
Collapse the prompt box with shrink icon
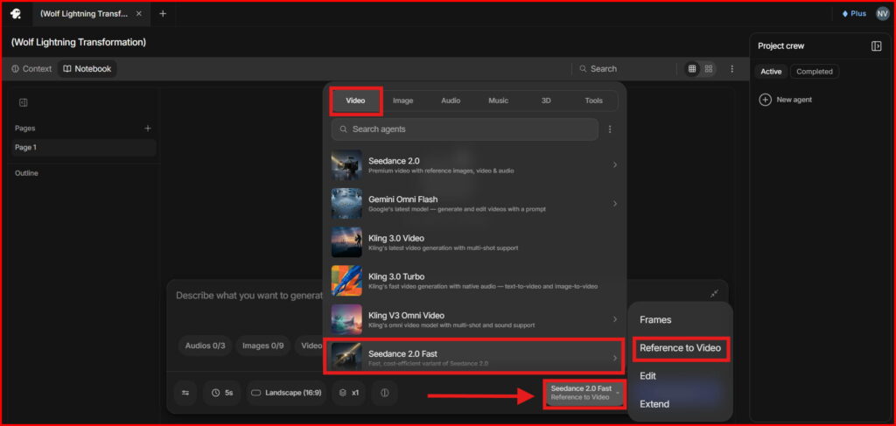tap(714, 294)
